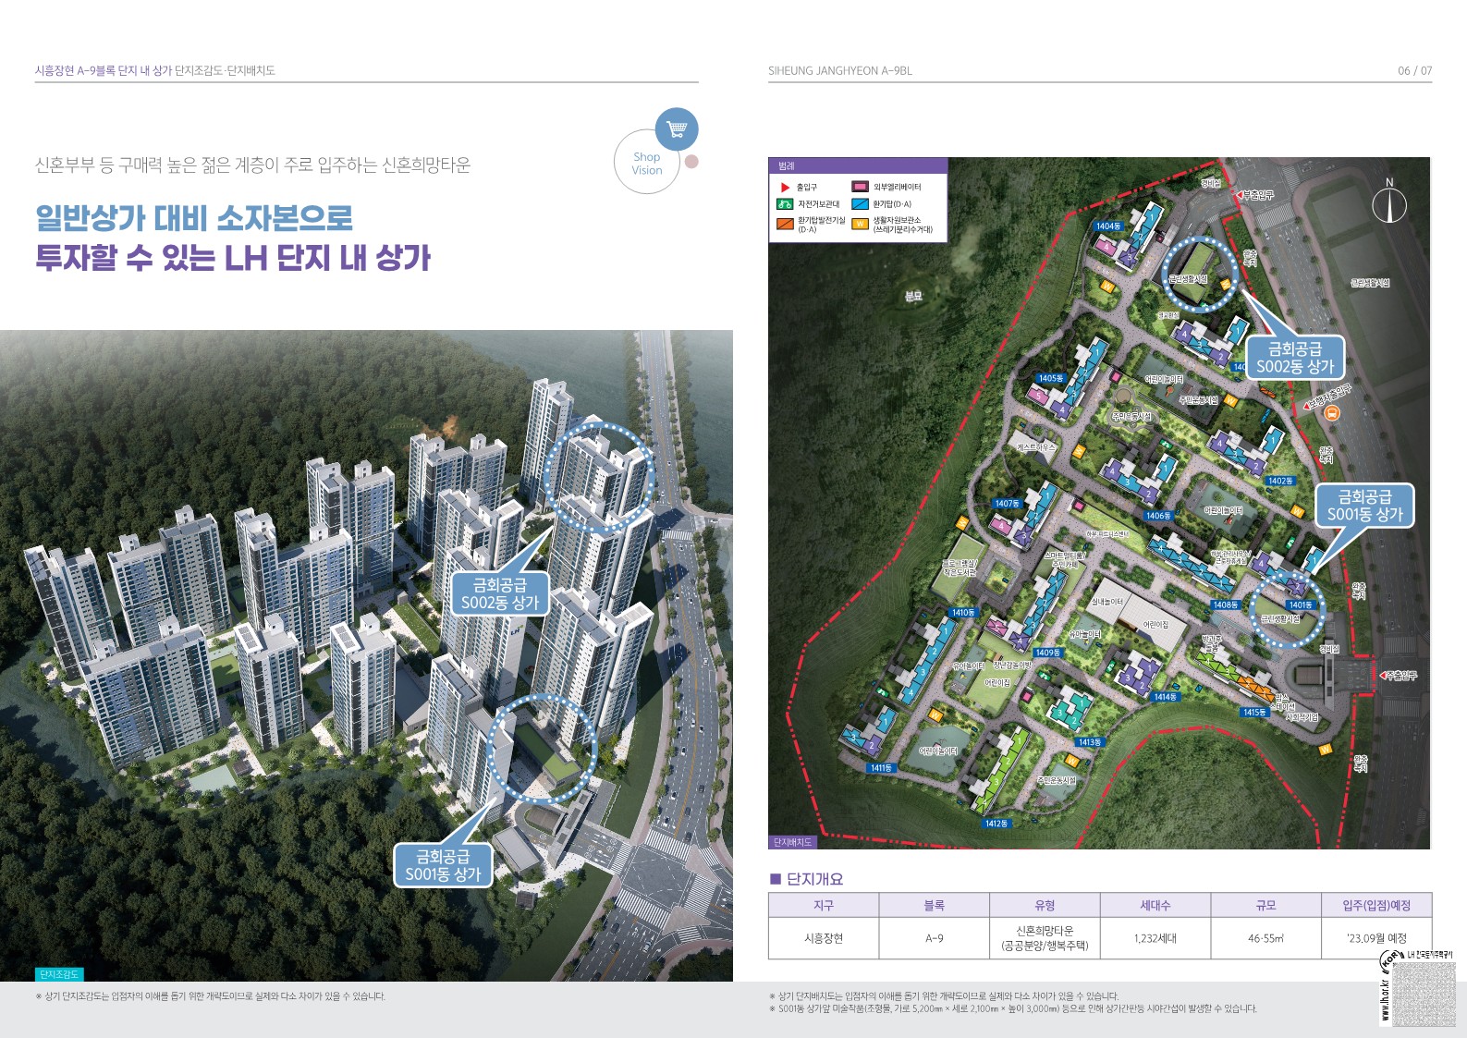The width and height of the screenshot is (1467, 1038).
Task: Click the '신혼희망타운 (공공분양/행복주택)' table cell
Action: (1045, 938)
